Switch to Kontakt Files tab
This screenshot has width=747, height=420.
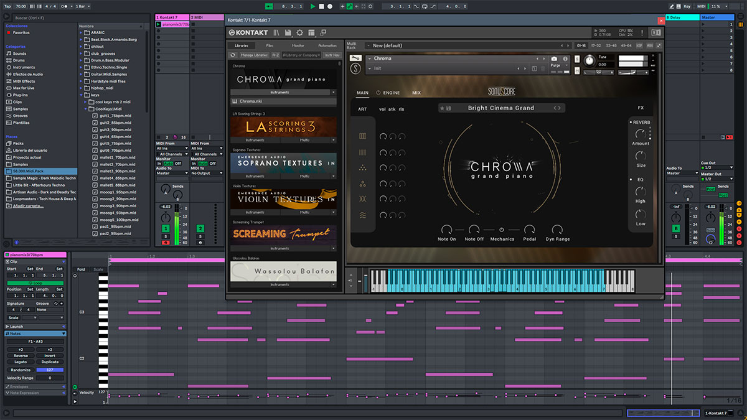pos(270,45)
